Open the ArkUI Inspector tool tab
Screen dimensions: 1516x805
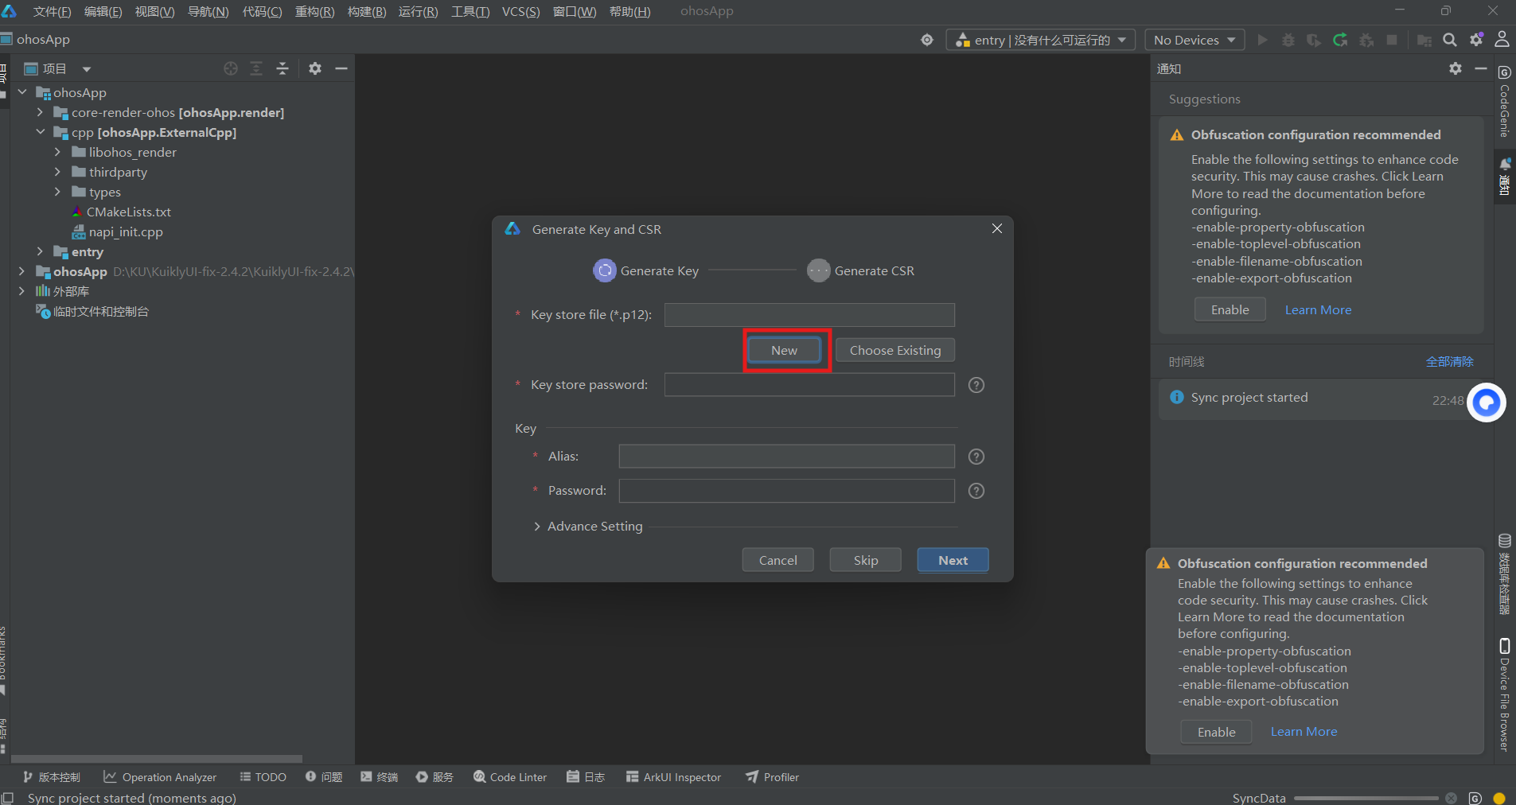click(674, 777)
